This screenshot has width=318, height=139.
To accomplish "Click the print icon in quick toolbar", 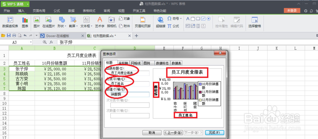I will (14, 36).
